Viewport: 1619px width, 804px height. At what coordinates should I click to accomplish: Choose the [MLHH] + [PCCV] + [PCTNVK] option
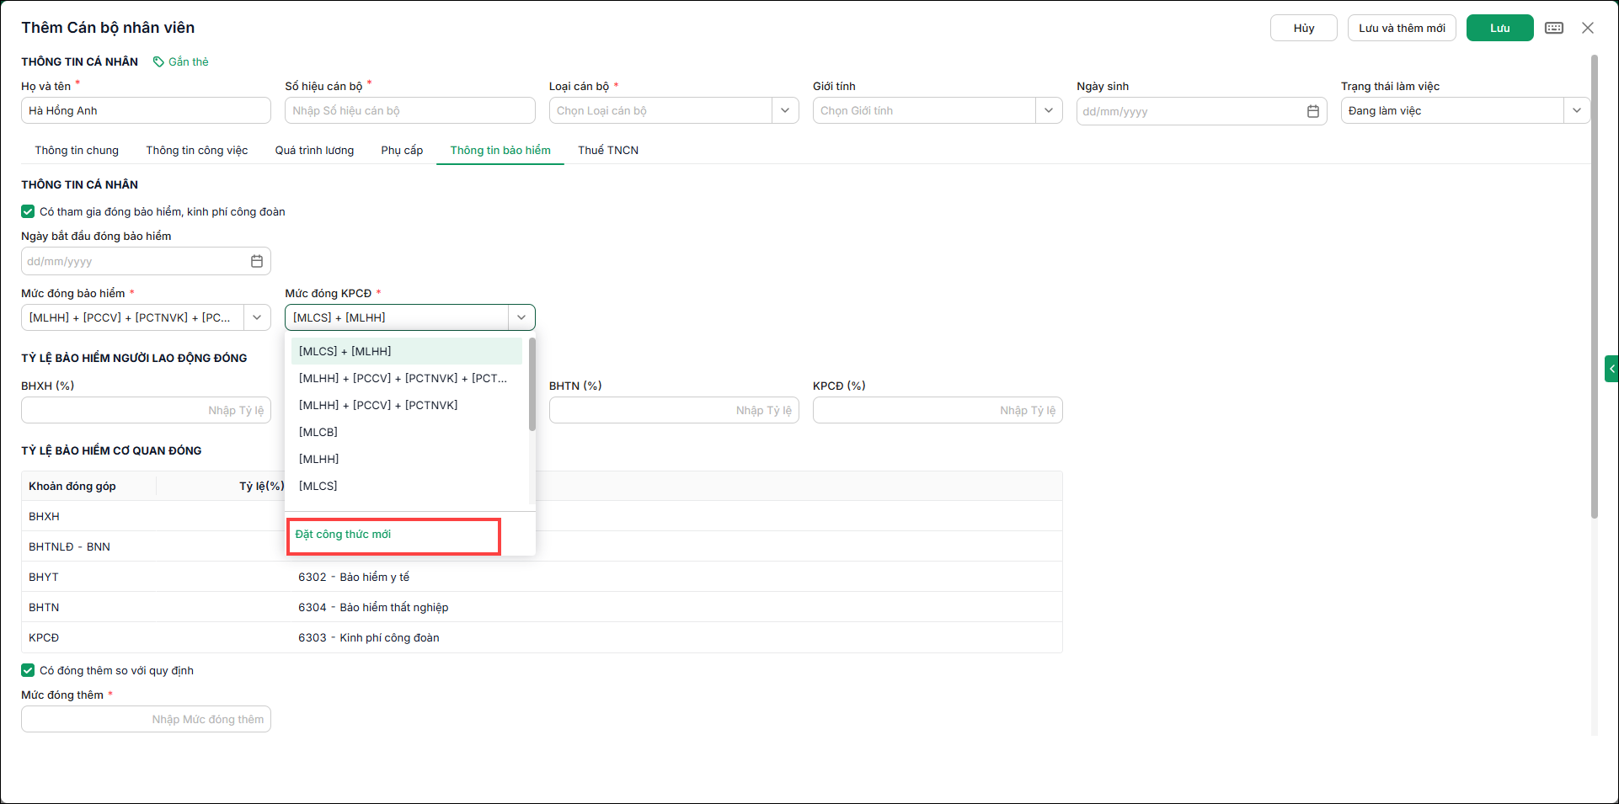pyautogui.click(x=407, y=405)
